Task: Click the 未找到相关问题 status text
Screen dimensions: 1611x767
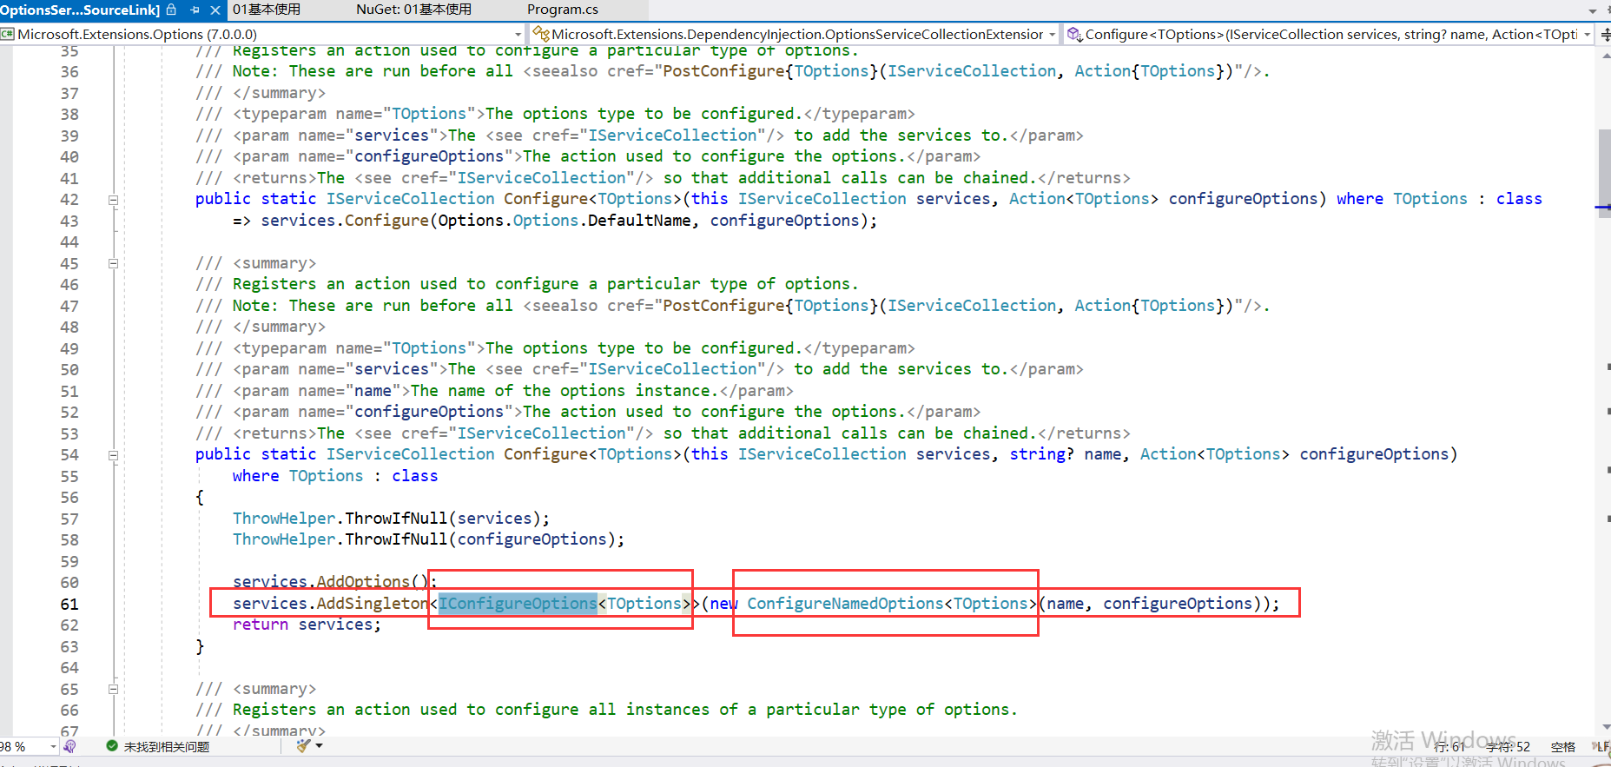Action: [167, 747]
